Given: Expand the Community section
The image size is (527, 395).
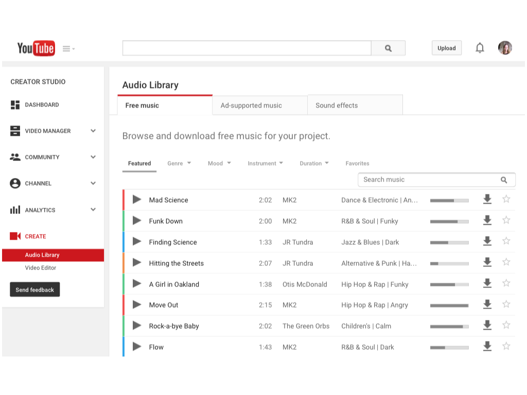Looking at the screenshot, I should coord(93,157).
